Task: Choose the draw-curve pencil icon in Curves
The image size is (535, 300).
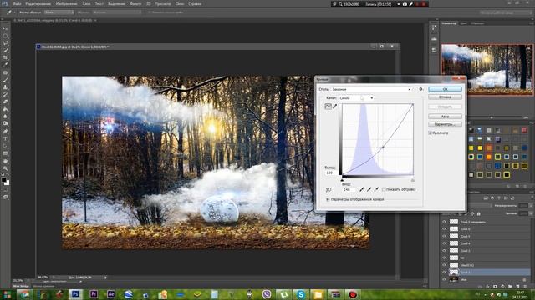Action: [x=334, y=107]
